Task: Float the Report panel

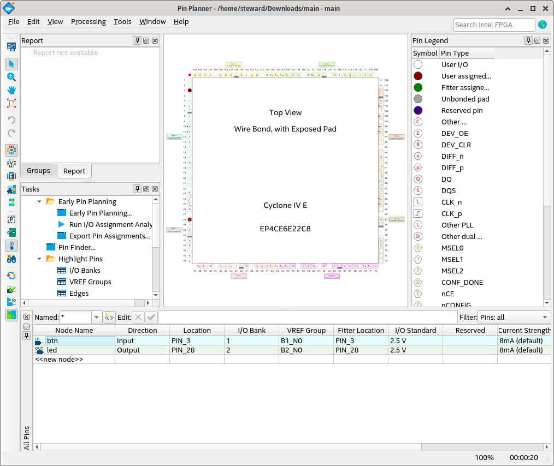Action: (x=146, y=40)
